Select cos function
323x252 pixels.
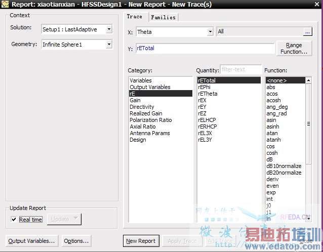tap(286, 146)
